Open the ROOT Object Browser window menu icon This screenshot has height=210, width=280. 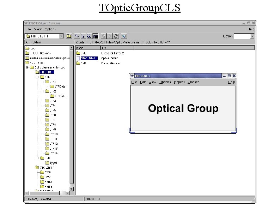(x=26, y=23)
